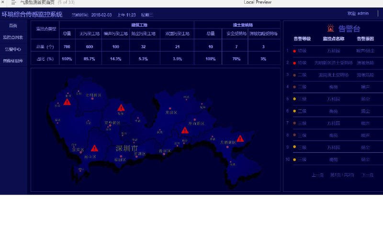383x251 pixels.
Task: Open 万科园 in alarm row 1
Action: coord(333,51)
